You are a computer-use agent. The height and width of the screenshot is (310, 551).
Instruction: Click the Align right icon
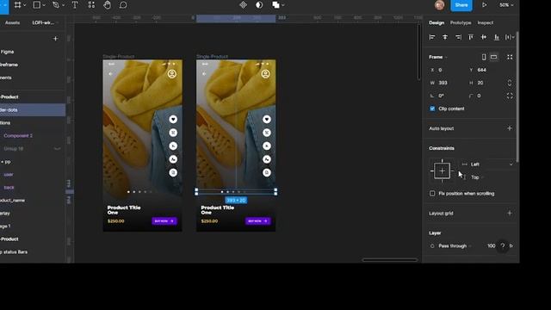(458, 37)
